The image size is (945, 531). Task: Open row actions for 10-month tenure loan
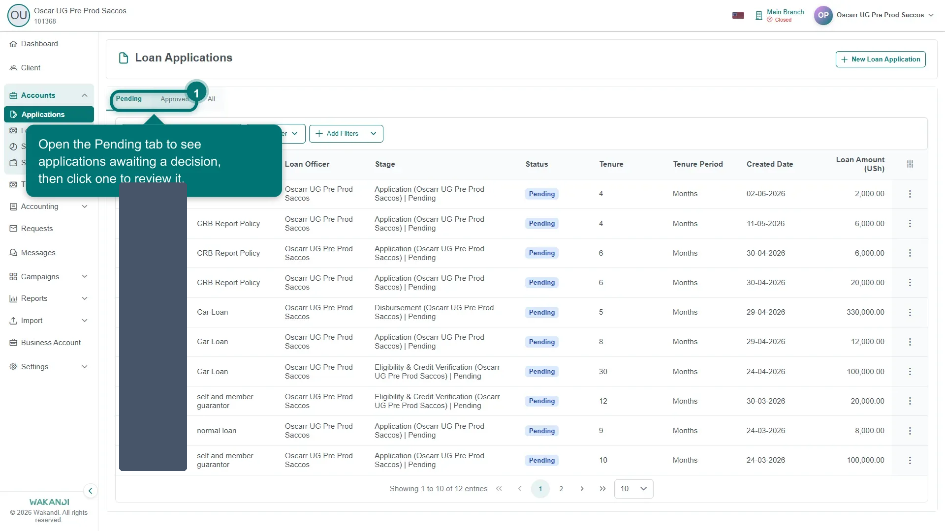[x=910, y=461]
